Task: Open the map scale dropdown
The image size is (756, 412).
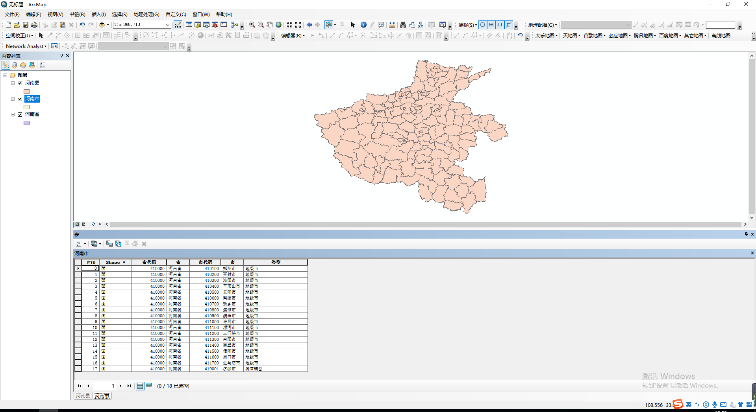Action: (167, 25)
